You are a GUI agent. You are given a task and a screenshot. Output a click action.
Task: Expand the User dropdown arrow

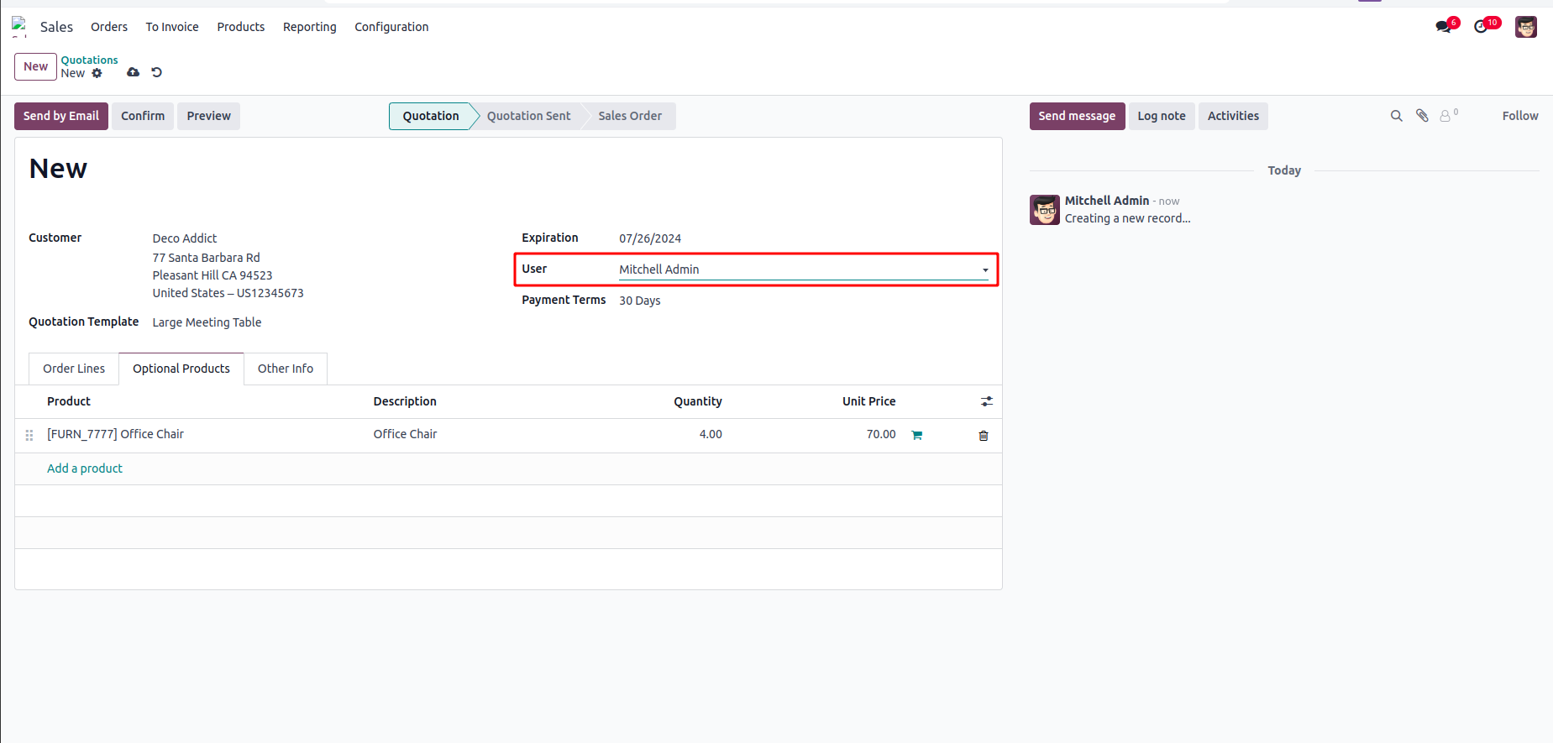click(985, 270)
